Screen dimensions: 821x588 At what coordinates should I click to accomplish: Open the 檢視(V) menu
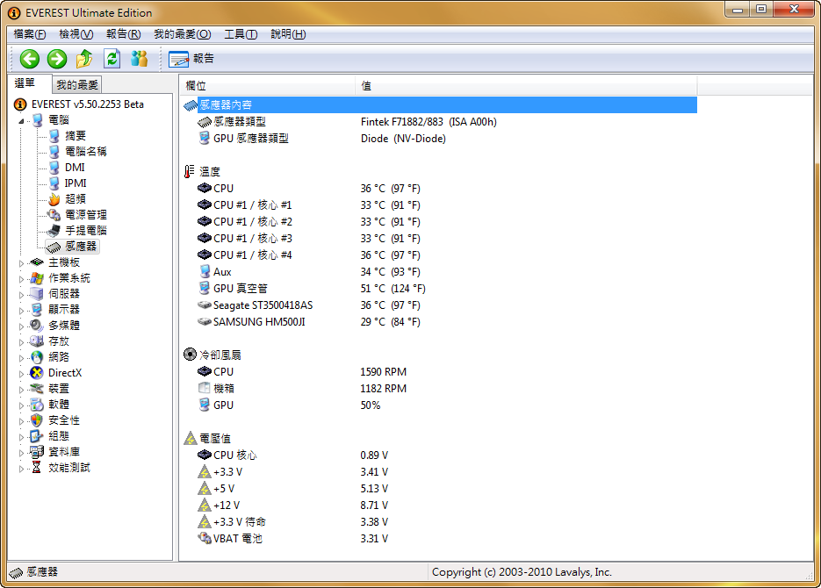coord(76,34)
